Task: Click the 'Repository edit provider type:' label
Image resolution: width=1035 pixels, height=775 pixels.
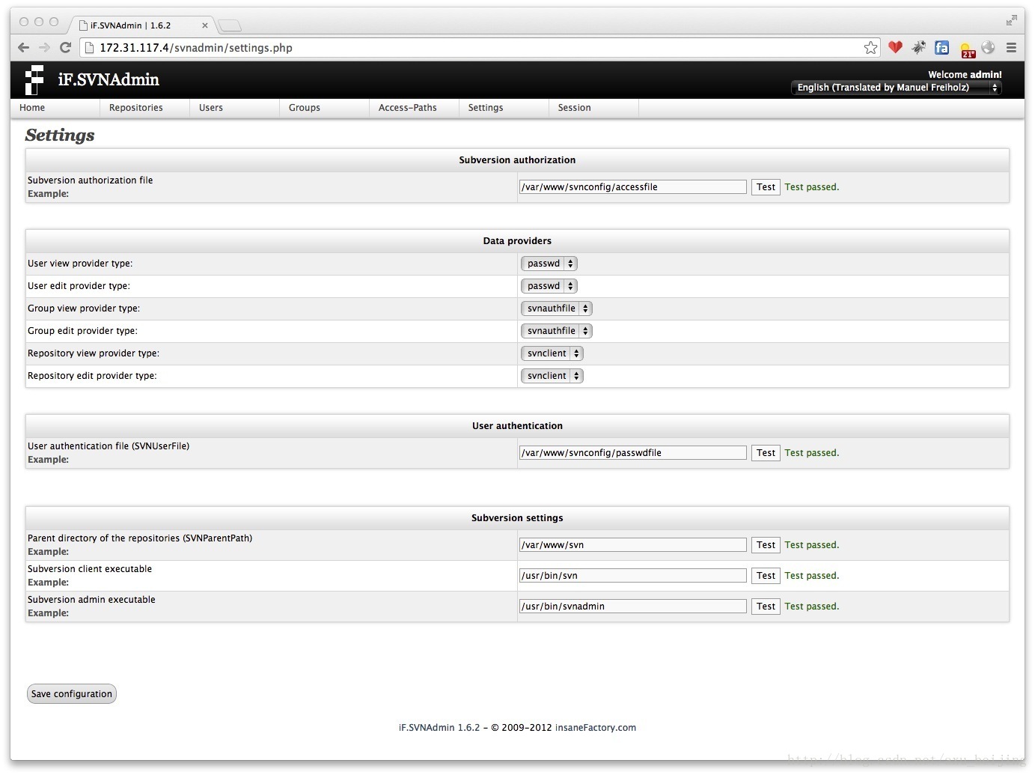Action: click(x=92, y=376)
